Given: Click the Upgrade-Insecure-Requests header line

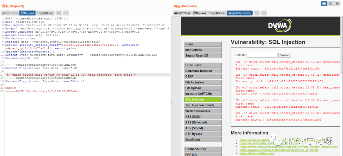Looking at the screenshot, I should (30, 52).
